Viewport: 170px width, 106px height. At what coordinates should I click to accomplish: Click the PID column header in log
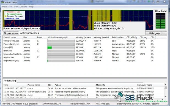pos(50,85)
